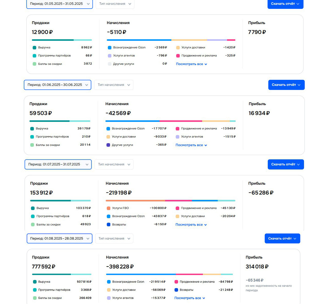324x304 pixels.
Task: Click the August sales progress bar
Action: click(x=62, y=274)
